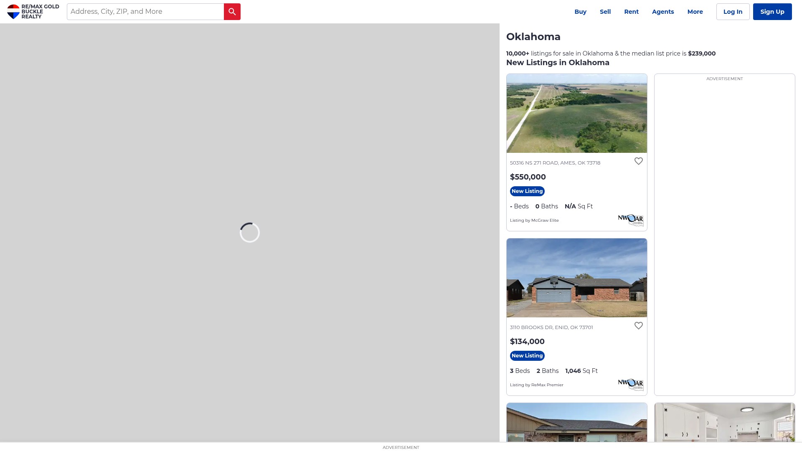The image size is (802, 451).
Task: Click the Oklahoma heading
Action: click(533, 37)
